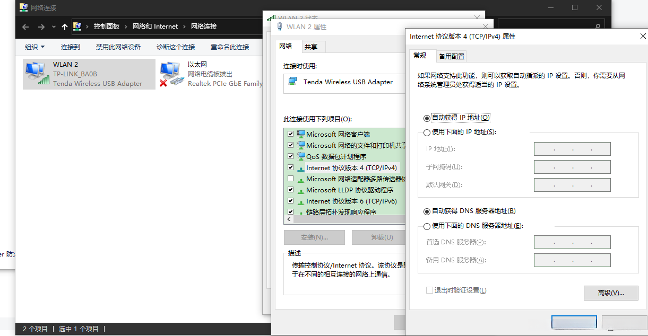Click 连接到 in the toolbar
Image resolution: width=648 pixels, height=336 pixels.
tap(71, 47)
